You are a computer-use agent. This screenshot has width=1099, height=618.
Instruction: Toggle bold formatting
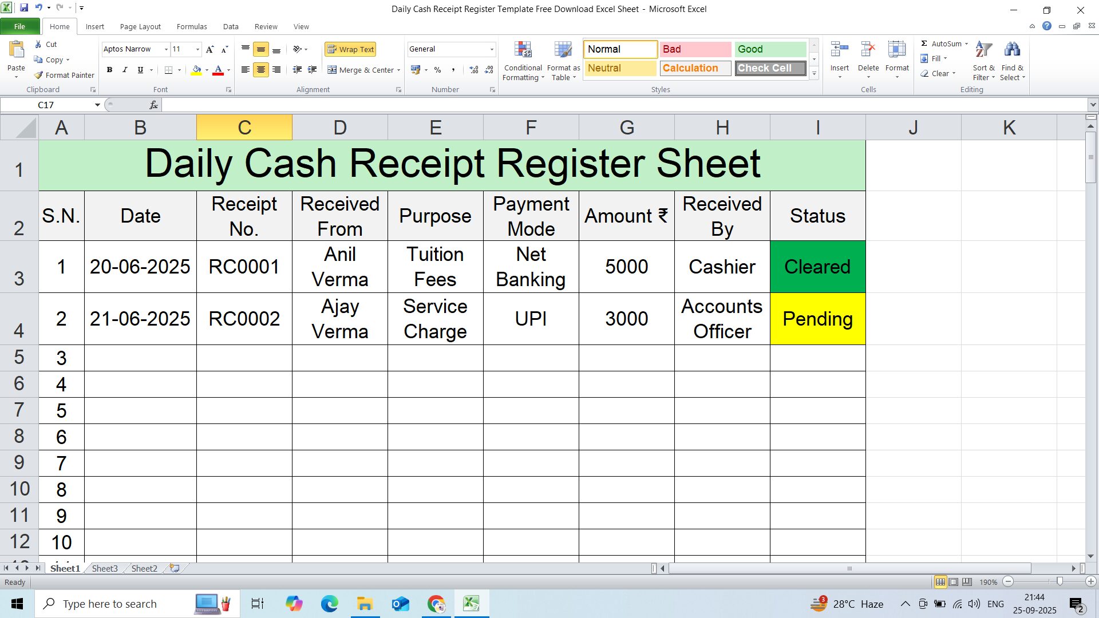109,70
